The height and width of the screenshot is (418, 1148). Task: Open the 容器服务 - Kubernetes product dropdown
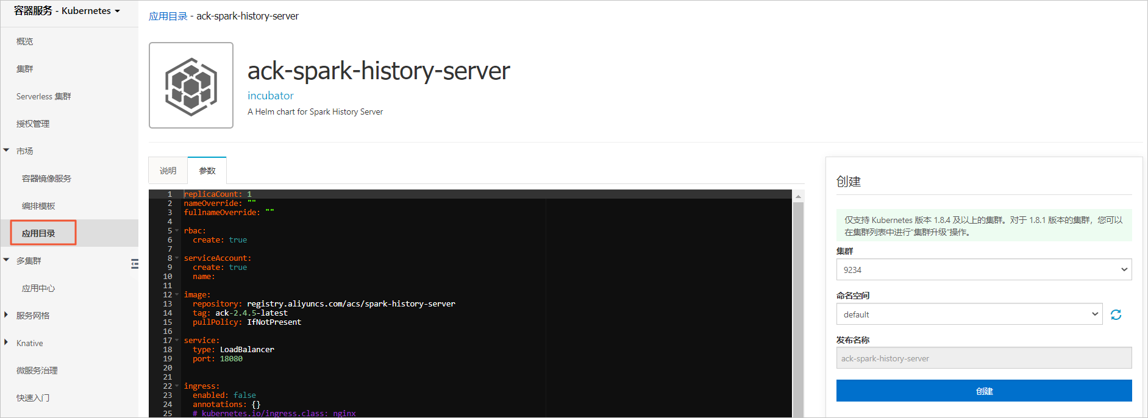(x=67, y=11)
